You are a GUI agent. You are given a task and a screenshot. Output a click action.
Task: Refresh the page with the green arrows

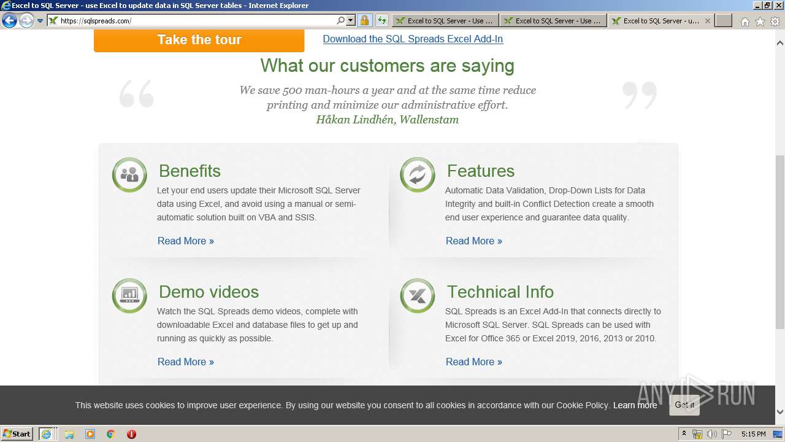(381, 20)
